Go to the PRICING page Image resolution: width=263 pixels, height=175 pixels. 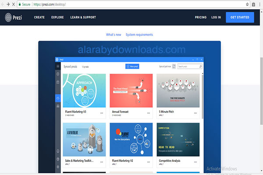[x=201, y=17]
